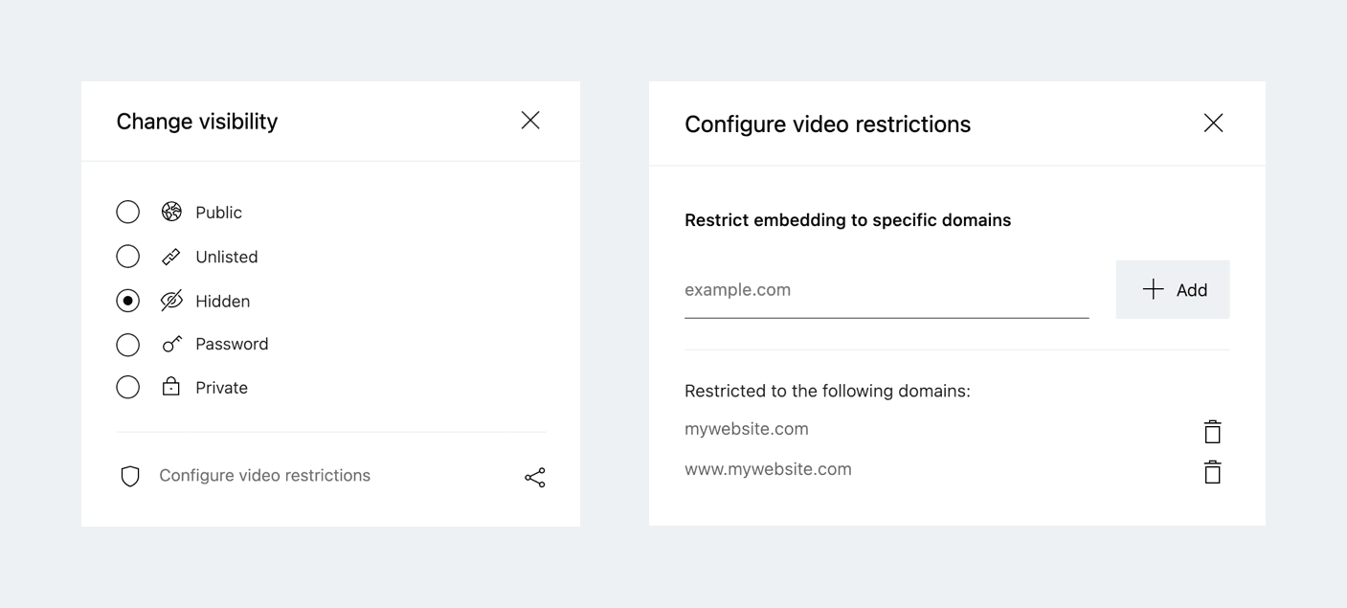Close the Change visibility dialog
Viewport: 1347px width, 608px height.
[530, 121]
